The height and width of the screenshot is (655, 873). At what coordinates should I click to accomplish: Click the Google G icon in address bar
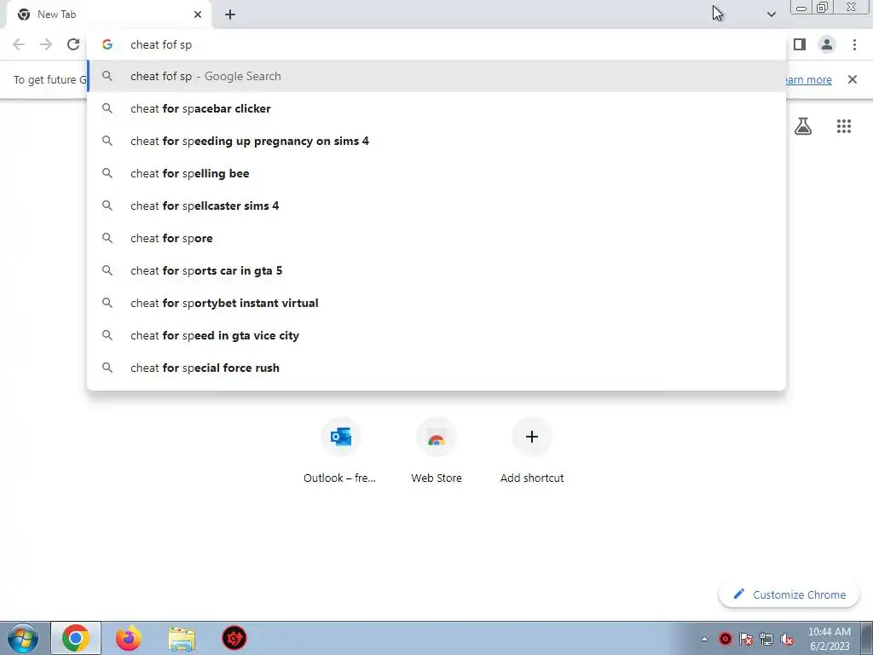pyautogui.click(x=107, y=44)
